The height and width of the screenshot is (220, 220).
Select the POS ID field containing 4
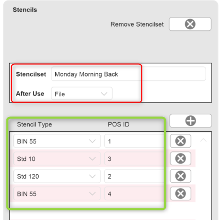click(135, 193)
